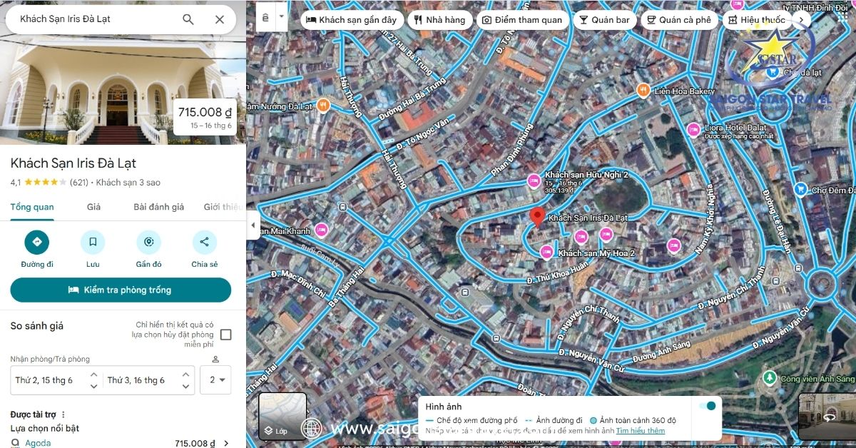Select the Khách sạn gần đây chip
This screenshot has width=856, height=448.
[352, 20]
